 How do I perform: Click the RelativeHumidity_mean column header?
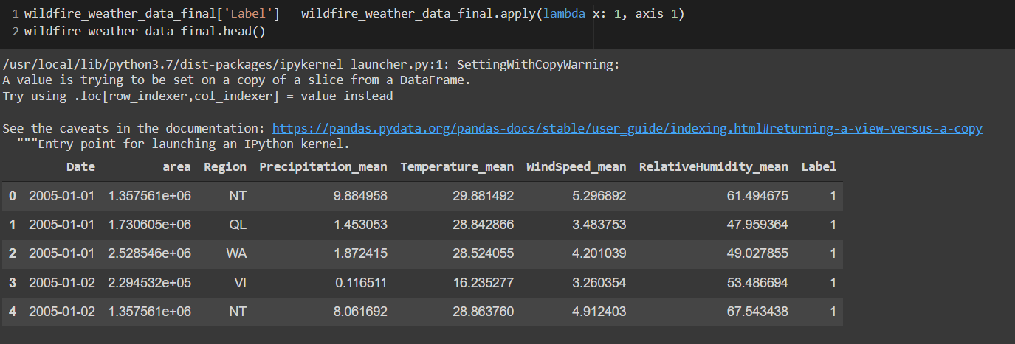pyautogui.click(x=713, y=167)
